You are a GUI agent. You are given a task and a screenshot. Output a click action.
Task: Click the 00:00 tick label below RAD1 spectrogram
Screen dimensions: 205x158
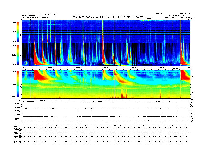(22, 68)
